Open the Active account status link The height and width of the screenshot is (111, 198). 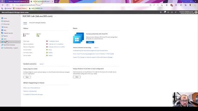tap(50, 50)
